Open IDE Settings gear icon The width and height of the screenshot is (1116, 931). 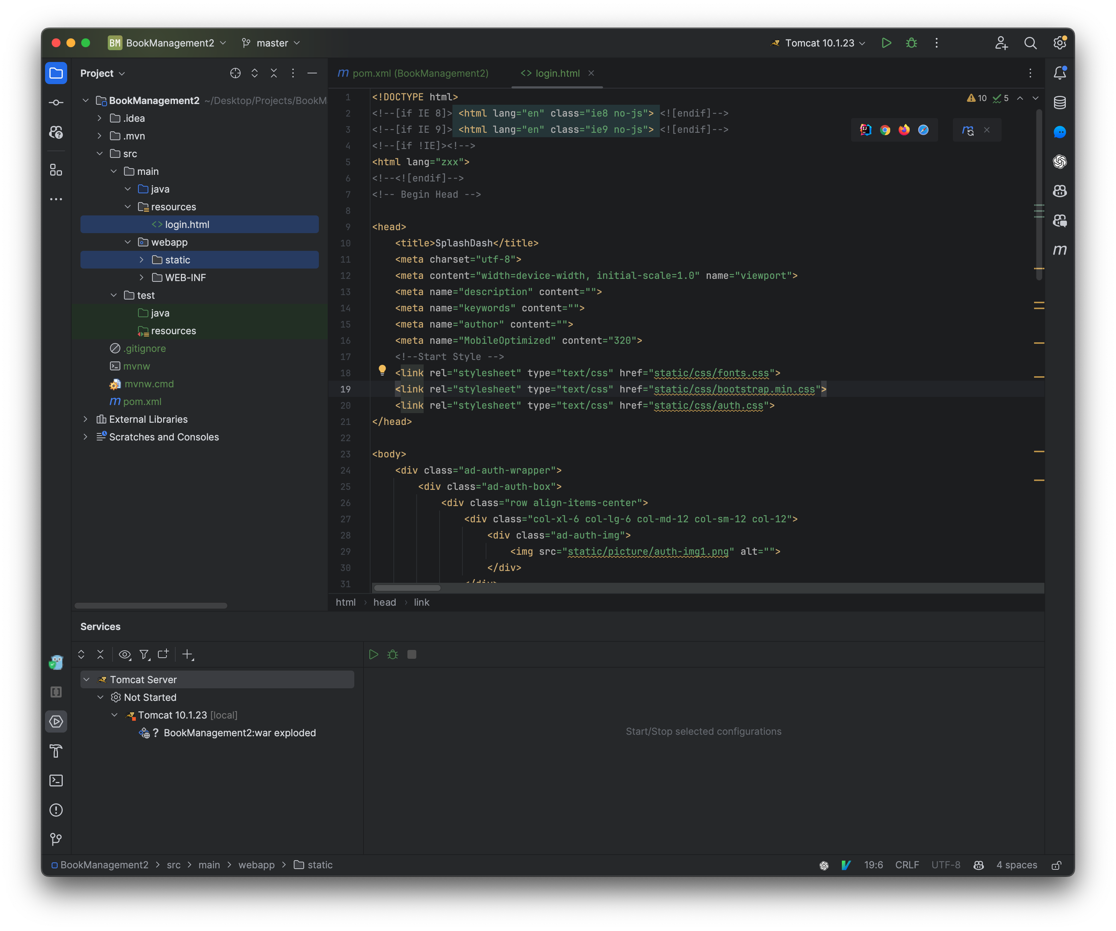(x=1060, y=43)
